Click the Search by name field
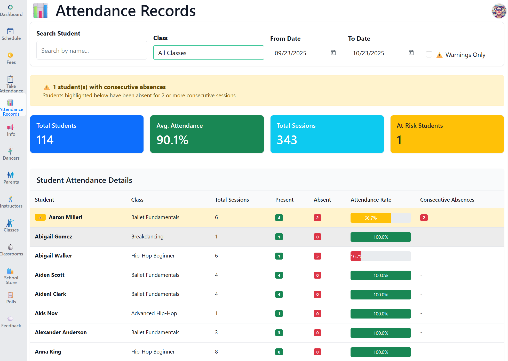 pyautogui.click(x=91, y=50)
